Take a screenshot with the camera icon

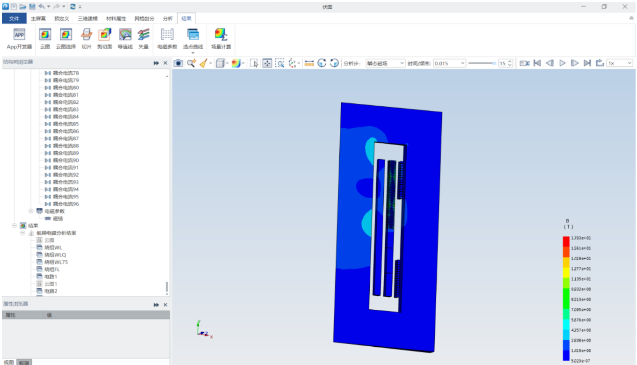point(178,63)
